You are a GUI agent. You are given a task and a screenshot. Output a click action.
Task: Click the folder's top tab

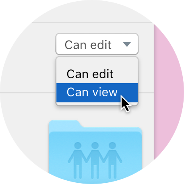click(64, 123)
